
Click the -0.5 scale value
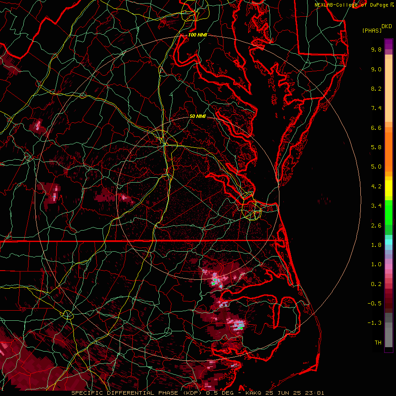(374, 304)
